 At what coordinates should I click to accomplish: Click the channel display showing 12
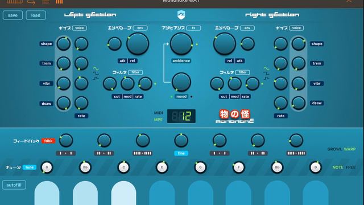[x=181, y=116]
